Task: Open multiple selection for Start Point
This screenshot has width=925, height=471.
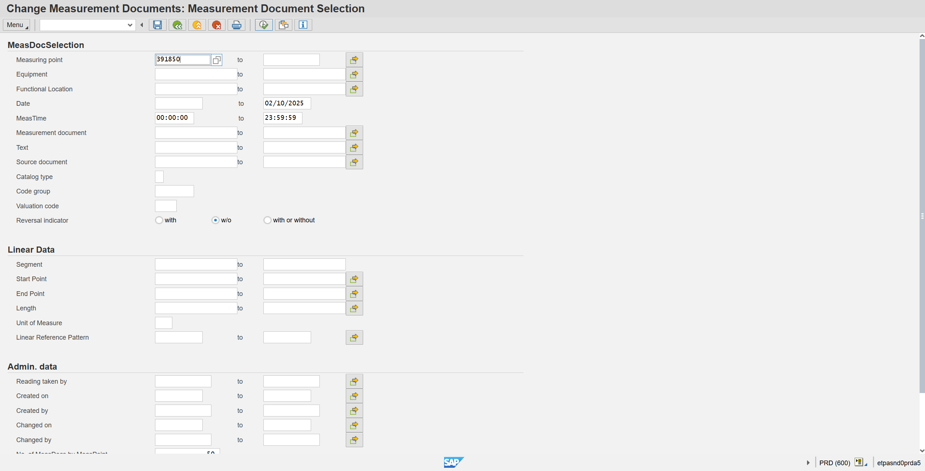Action: (354, 279)
